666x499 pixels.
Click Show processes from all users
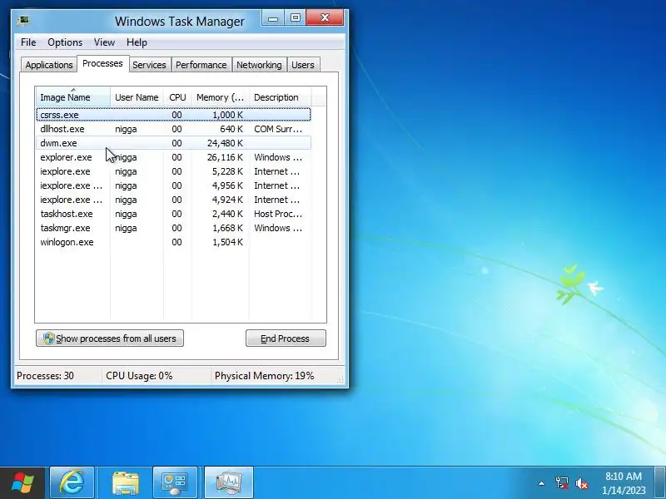(x=110, y=338)
